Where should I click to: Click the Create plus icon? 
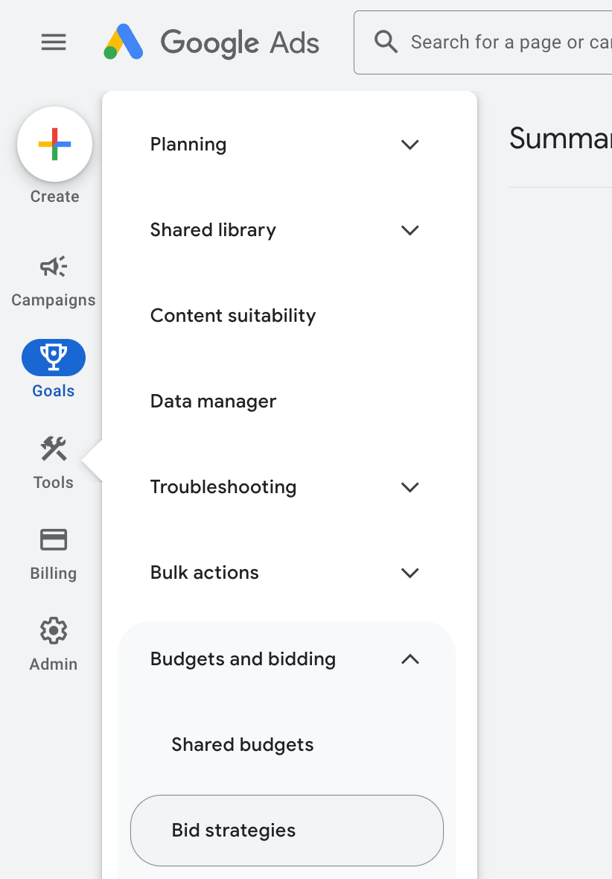click(x=54, y=144)
